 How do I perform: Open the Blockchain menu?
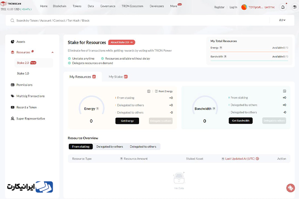click(59, 6)
